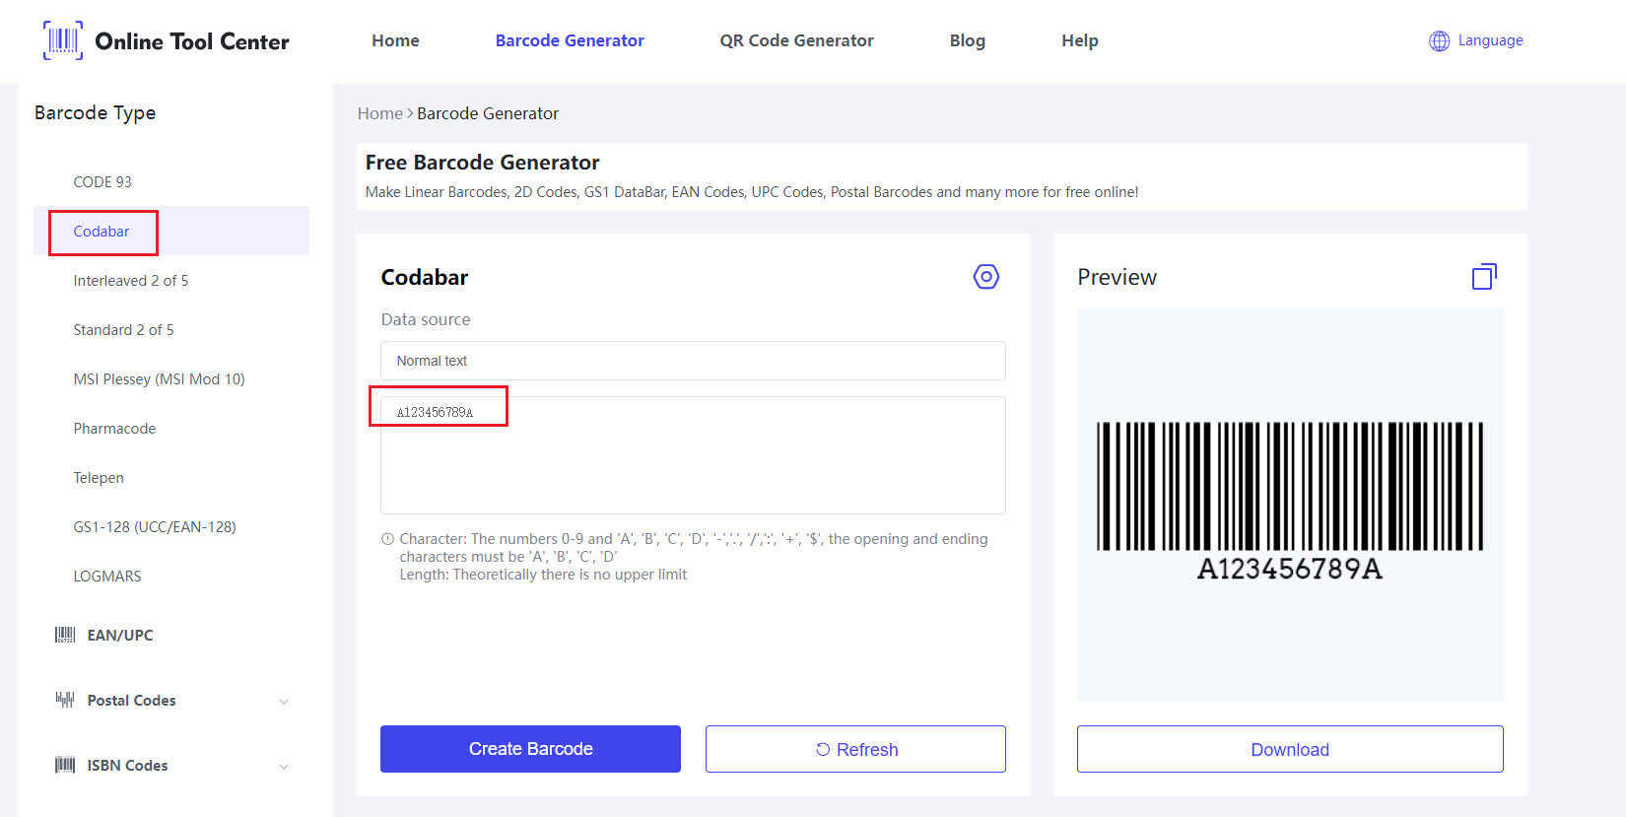Open QR Code Generator page
Image resolution: width=1626 pixels, height=817 pixels.
pyautogui.click(x=796, y=40)
